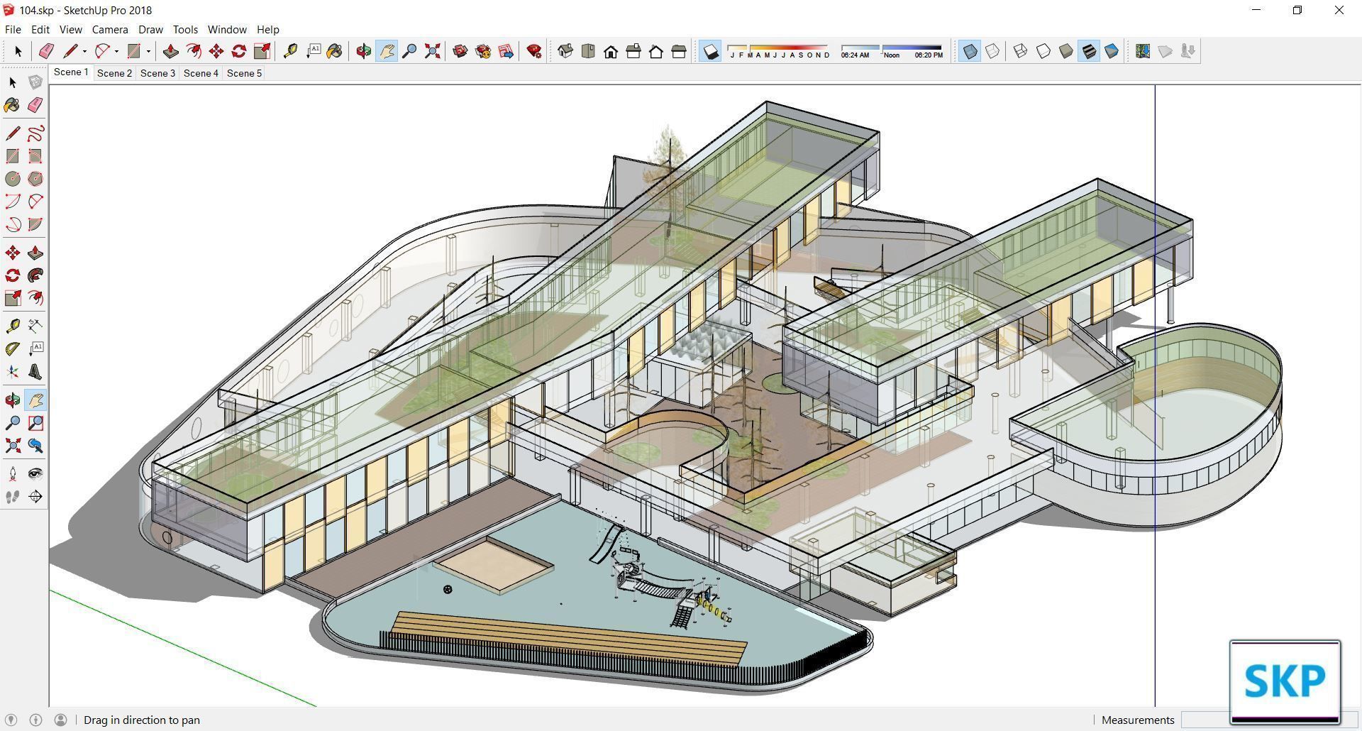Switch to Back view icon
Image resolution: width=1362 pixels, height=731 pixels.
[656, 51]
